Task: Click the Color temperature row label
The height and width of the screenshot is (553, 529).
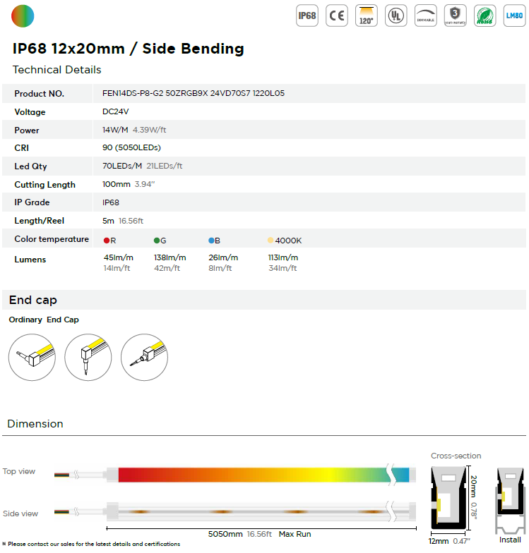Action: (x=52, y=239)
